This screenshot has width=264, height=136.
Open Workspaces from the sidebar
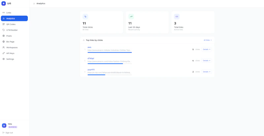(x=14, y=47)
